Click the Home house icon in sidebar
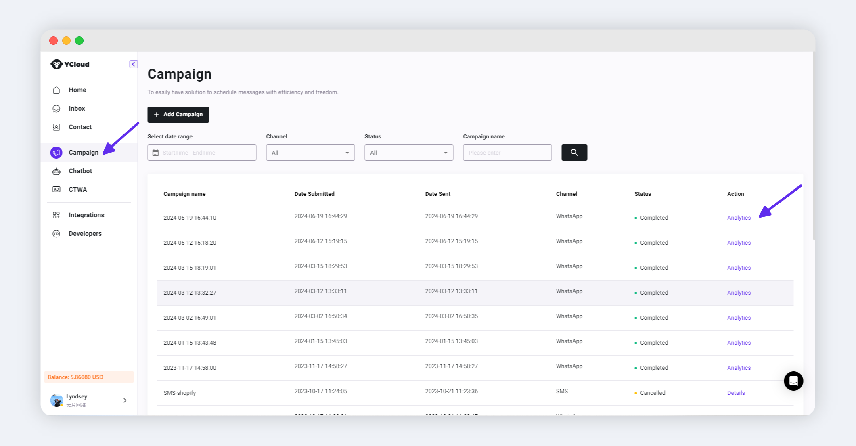Viewport: 856px width, 446px height. [57, 90]
